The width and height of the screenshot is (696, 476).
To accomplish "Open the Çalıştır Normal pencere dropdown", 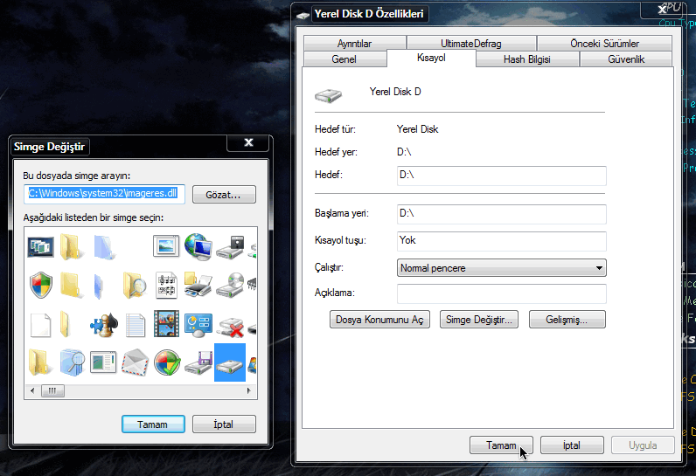I will 502,267.
